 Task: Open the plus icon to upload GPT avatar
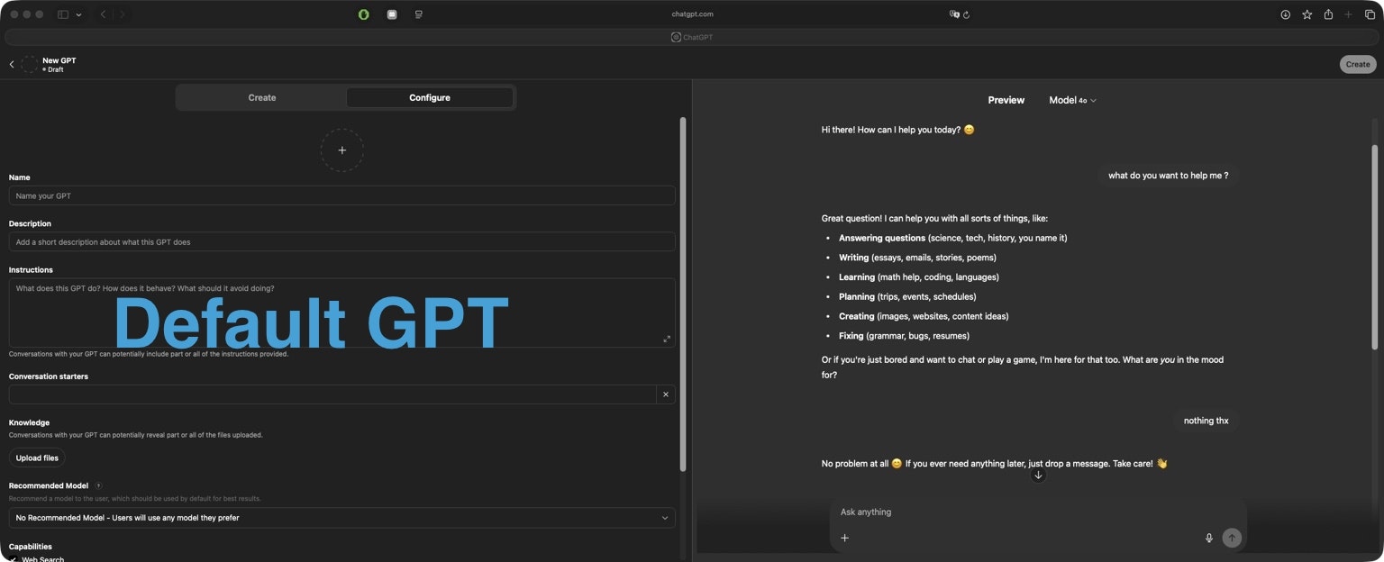coord(341,150)
